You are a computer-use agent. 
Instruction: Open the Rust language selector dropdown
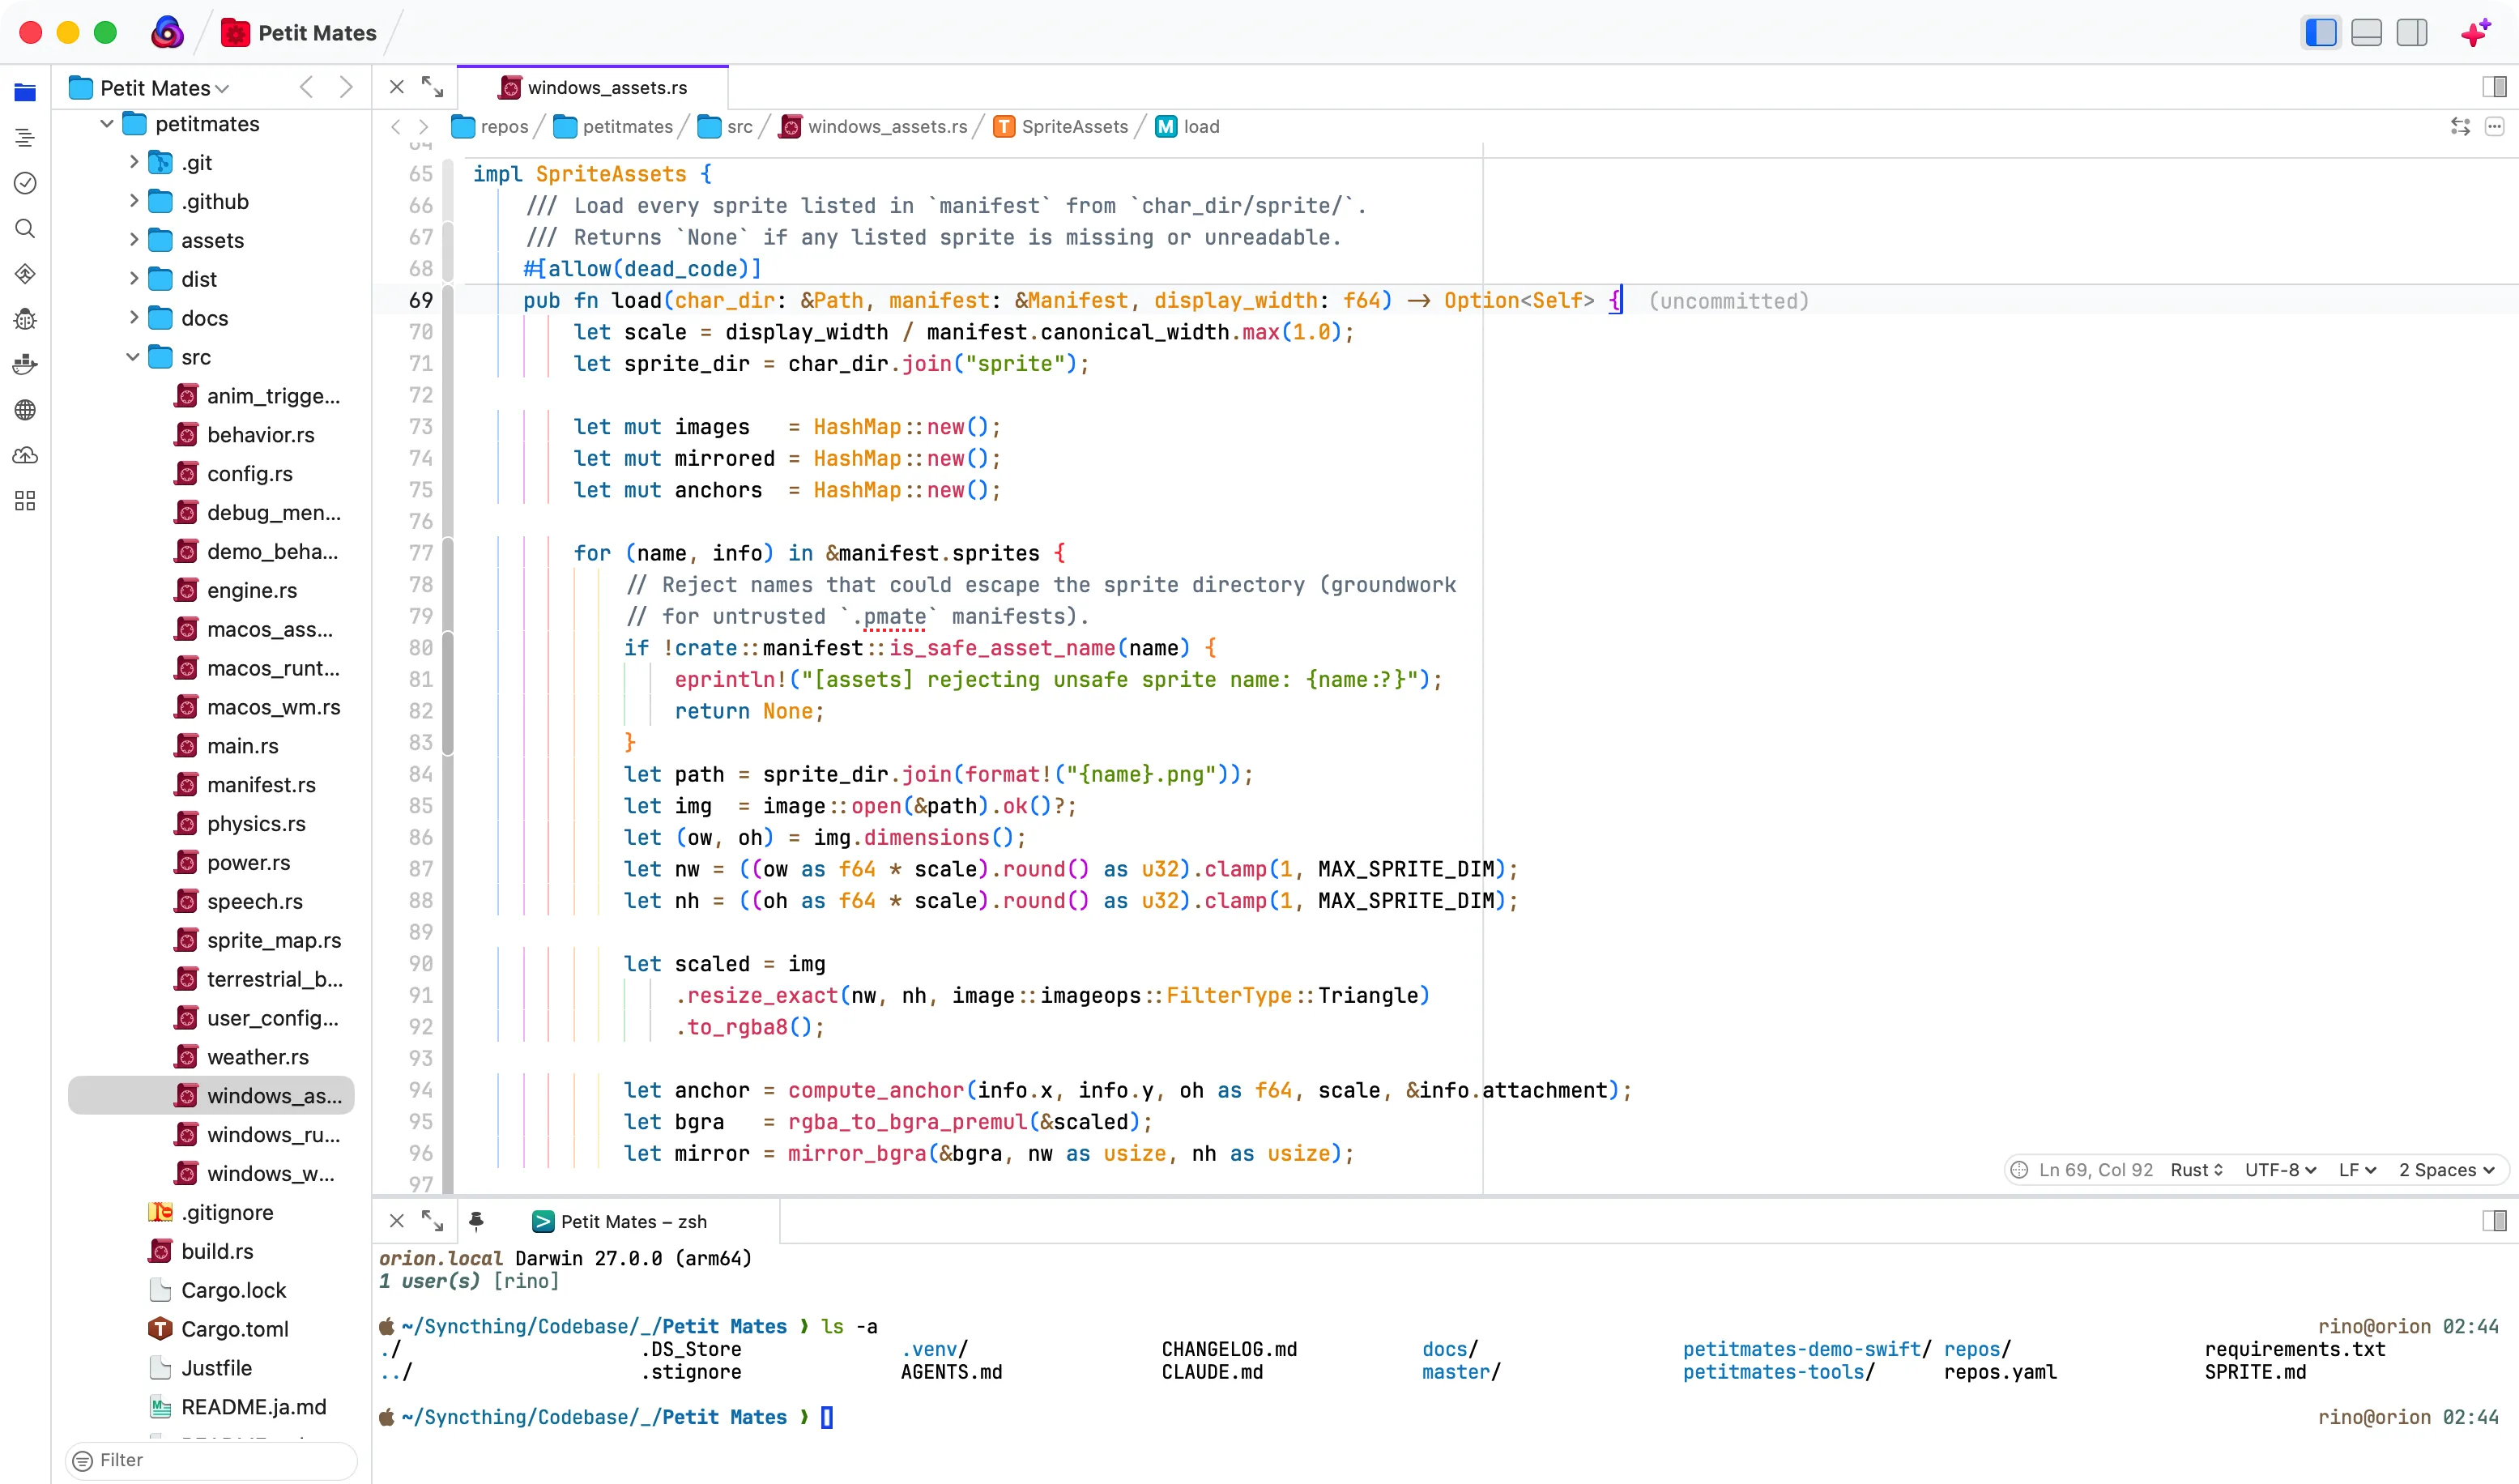coord(2196,1170)
